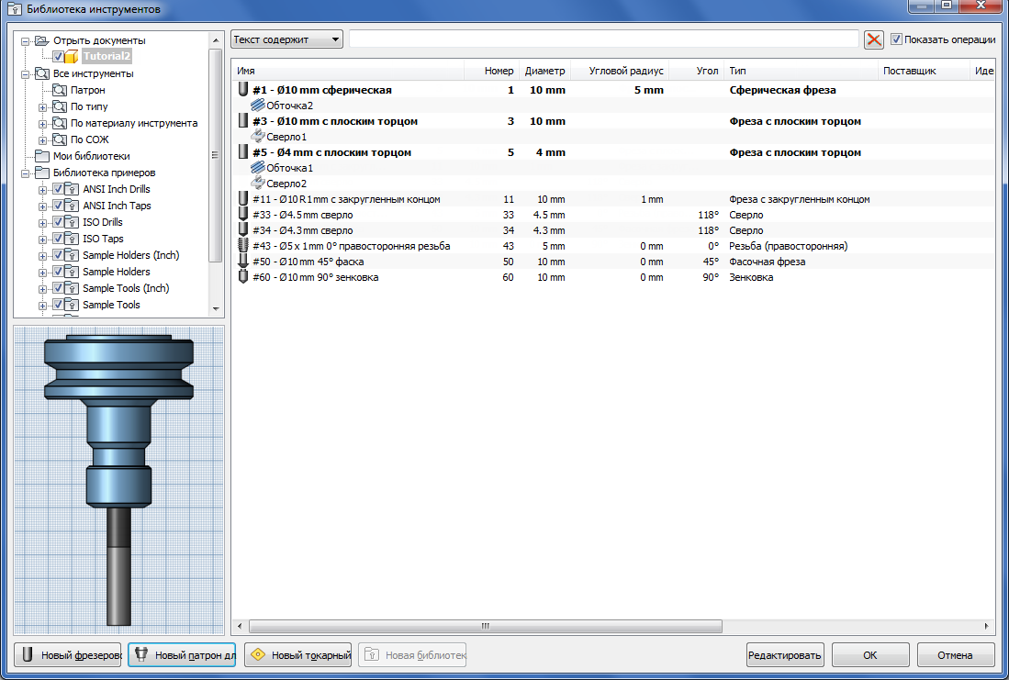Viewport: 1009px width, 680px height.
Task: Click the ball mill icon for tool #1
Action: click(243, 89)
